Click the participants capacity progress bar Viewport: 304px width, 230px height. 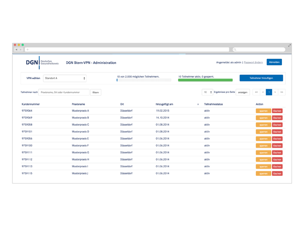point(144,80)
